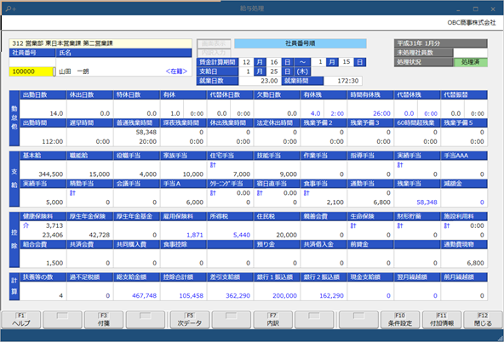
Task: Click the F1 ヘルプ function key button
Action: pos(21,320)
